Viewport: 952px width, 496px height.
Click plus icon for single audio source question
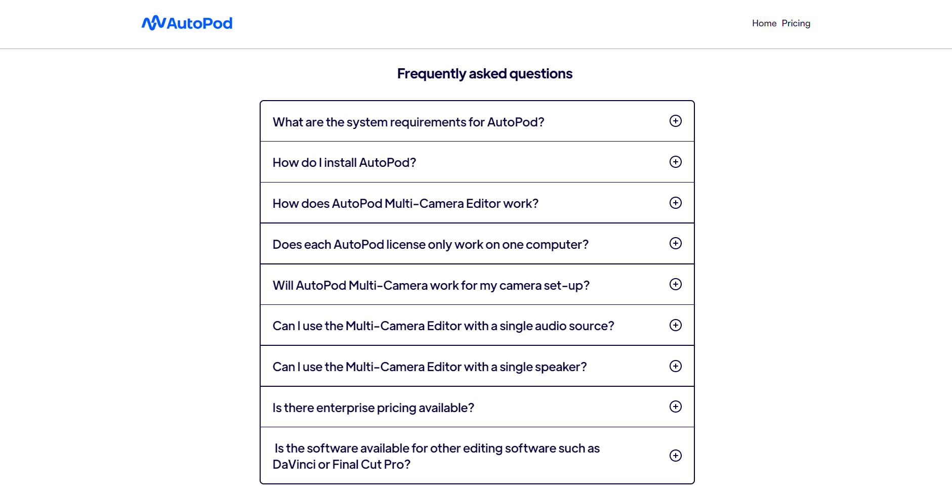pos(675,325)
